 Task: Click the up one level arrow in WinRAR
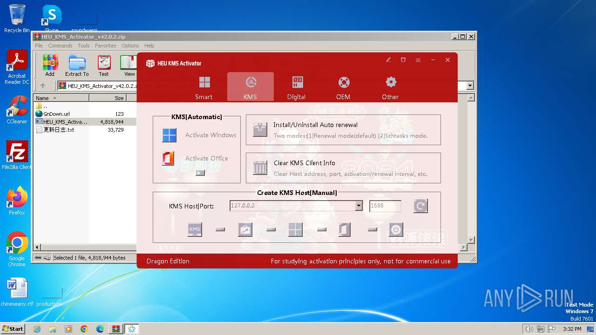click(43, 86)
